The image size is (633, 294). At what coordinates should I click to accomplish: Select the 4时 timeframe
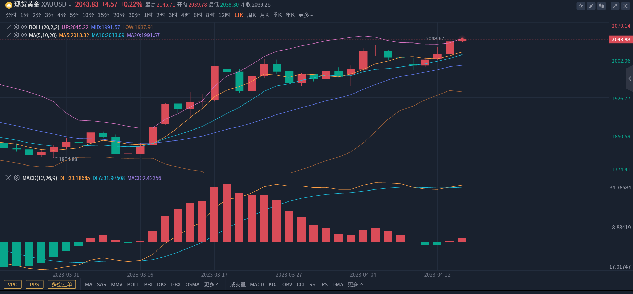[x=186, y=15]
